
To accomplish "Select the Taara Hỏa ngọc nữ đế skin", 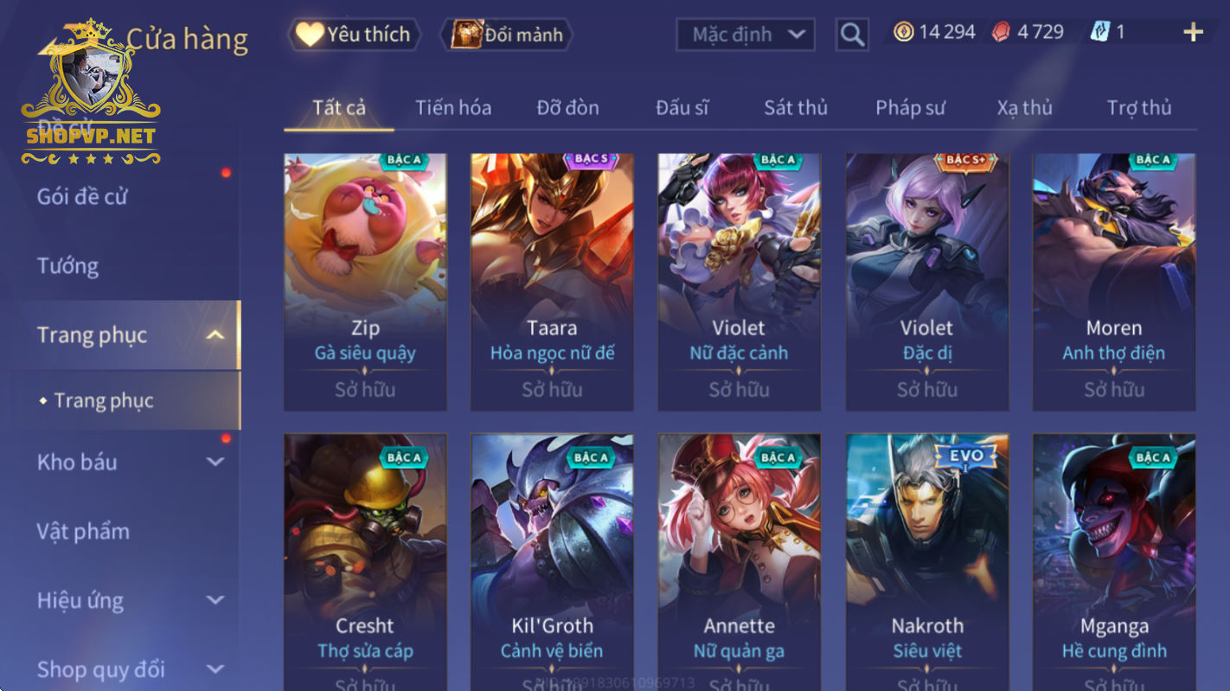I will [x=552, y=282].
